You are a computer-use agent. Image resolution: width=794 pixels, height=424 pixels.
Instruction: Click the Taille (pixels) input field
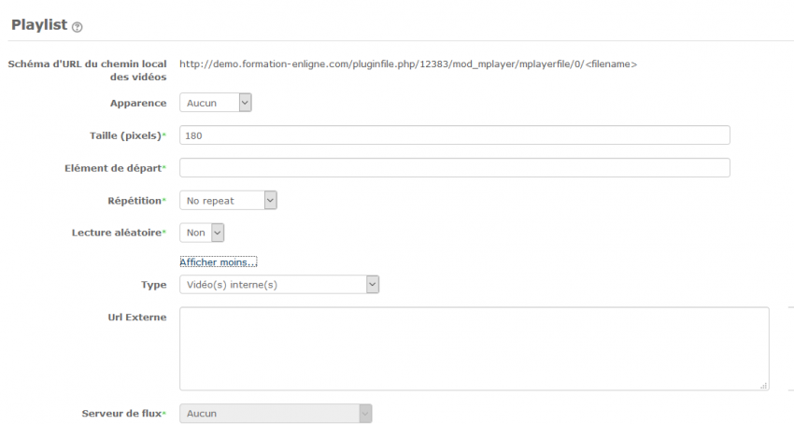(454, 135)
